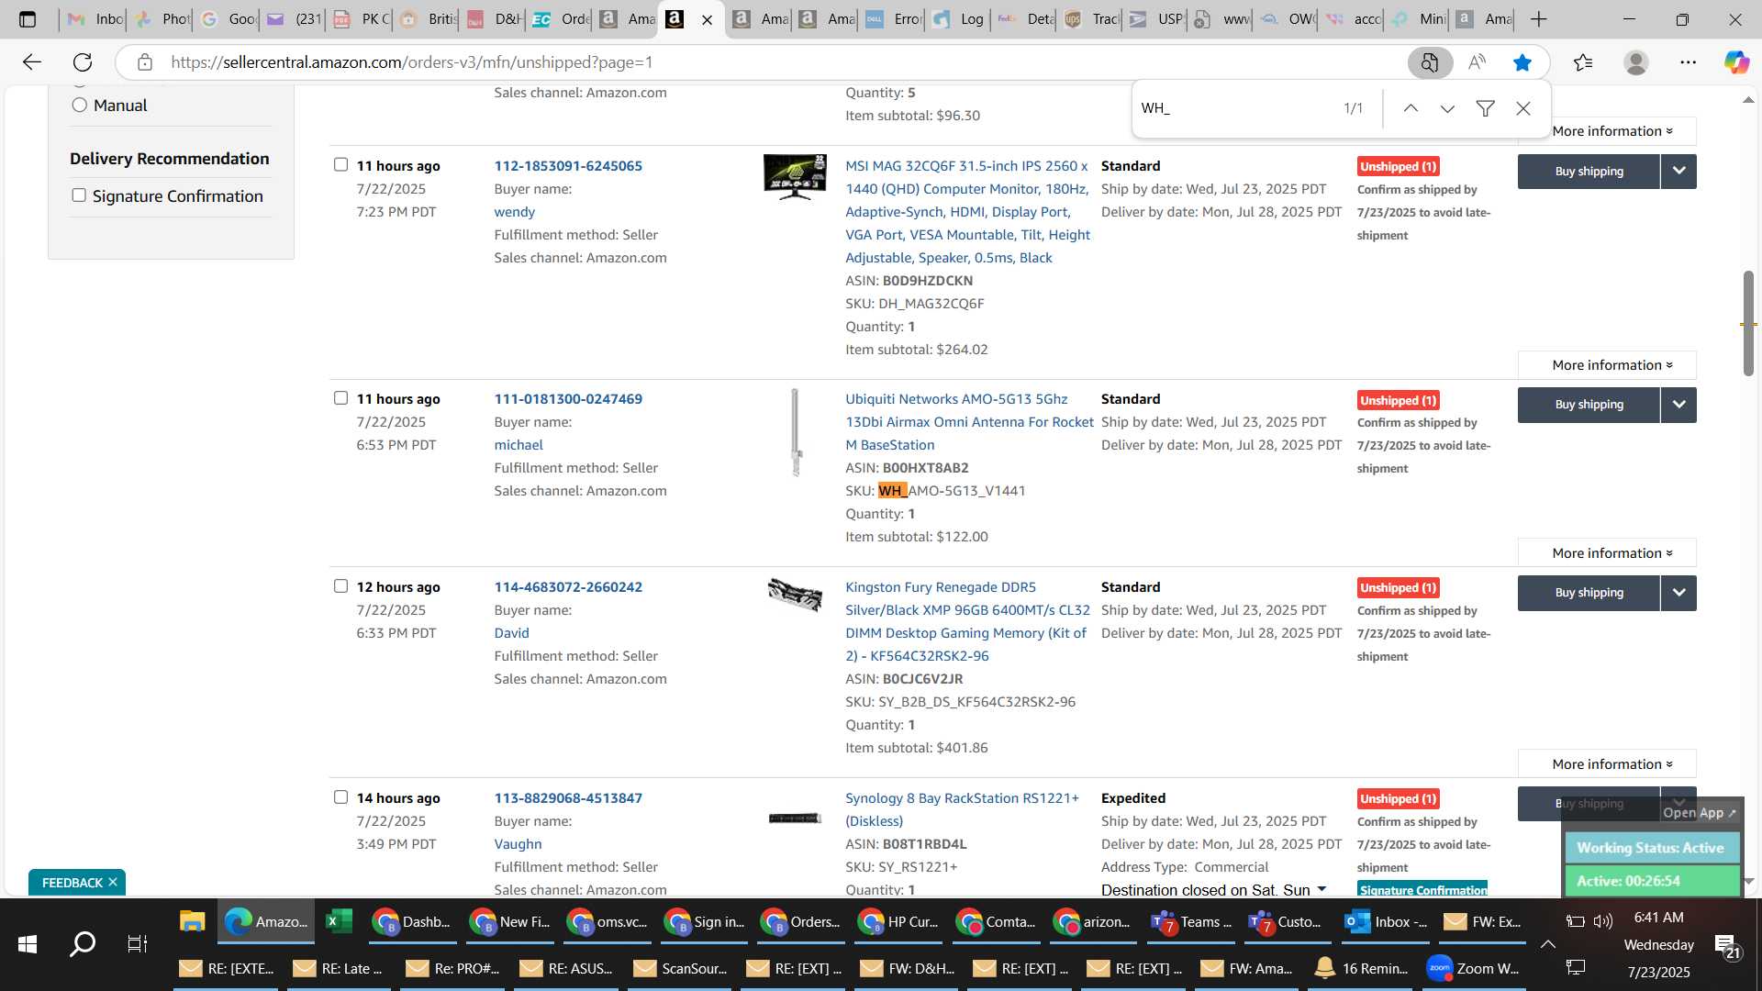1762x991 pixels.
Task: Select order 112-1853091-6245065 checkbox
Action: (340, 164)
